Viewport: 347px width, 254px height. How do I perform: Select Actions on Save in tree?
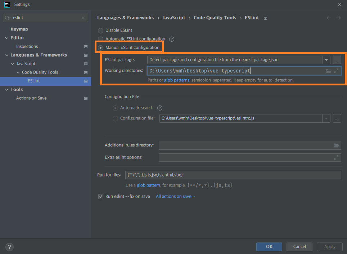coord(31,98)
